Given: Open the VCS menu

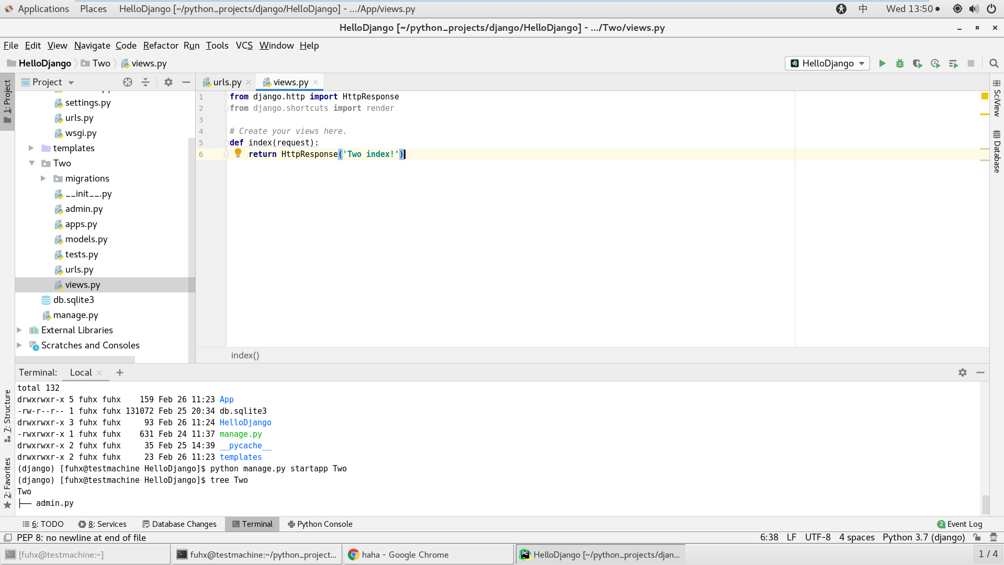Looking at the screenshot, I should pyautogui.click(x=244, y=46).
